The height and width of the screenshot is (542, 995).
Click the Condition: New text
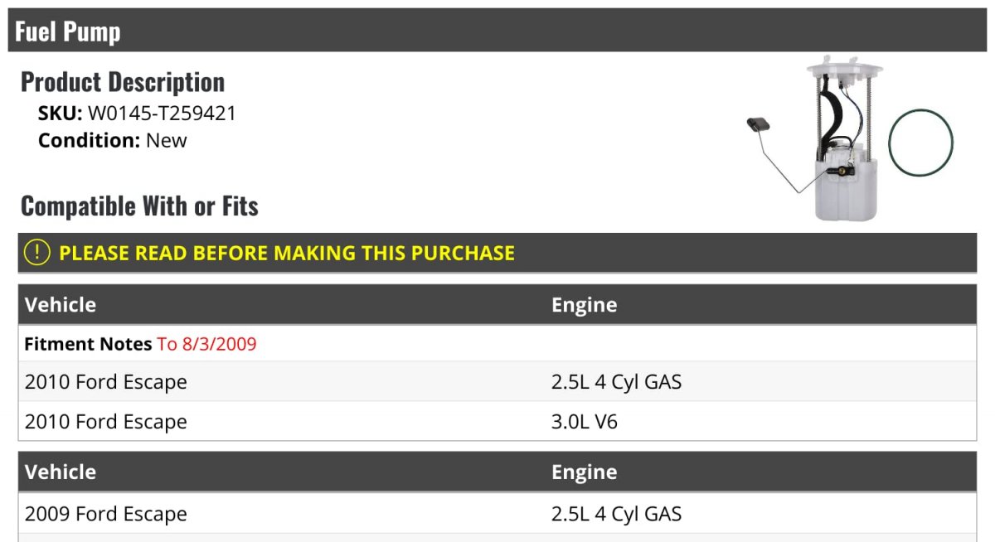pos(113,140)
